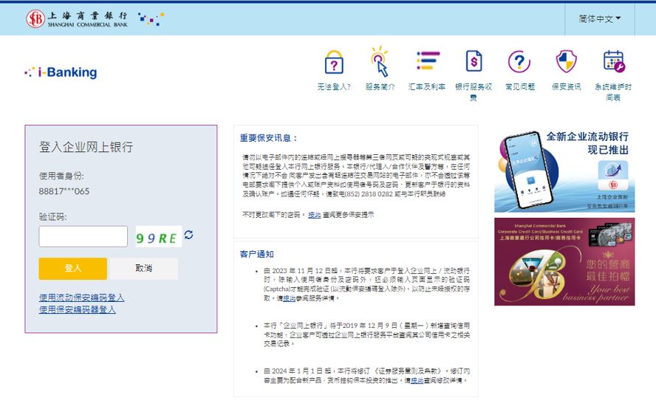
Task: Open the corporate credit card banner
Action: point(564,261)
